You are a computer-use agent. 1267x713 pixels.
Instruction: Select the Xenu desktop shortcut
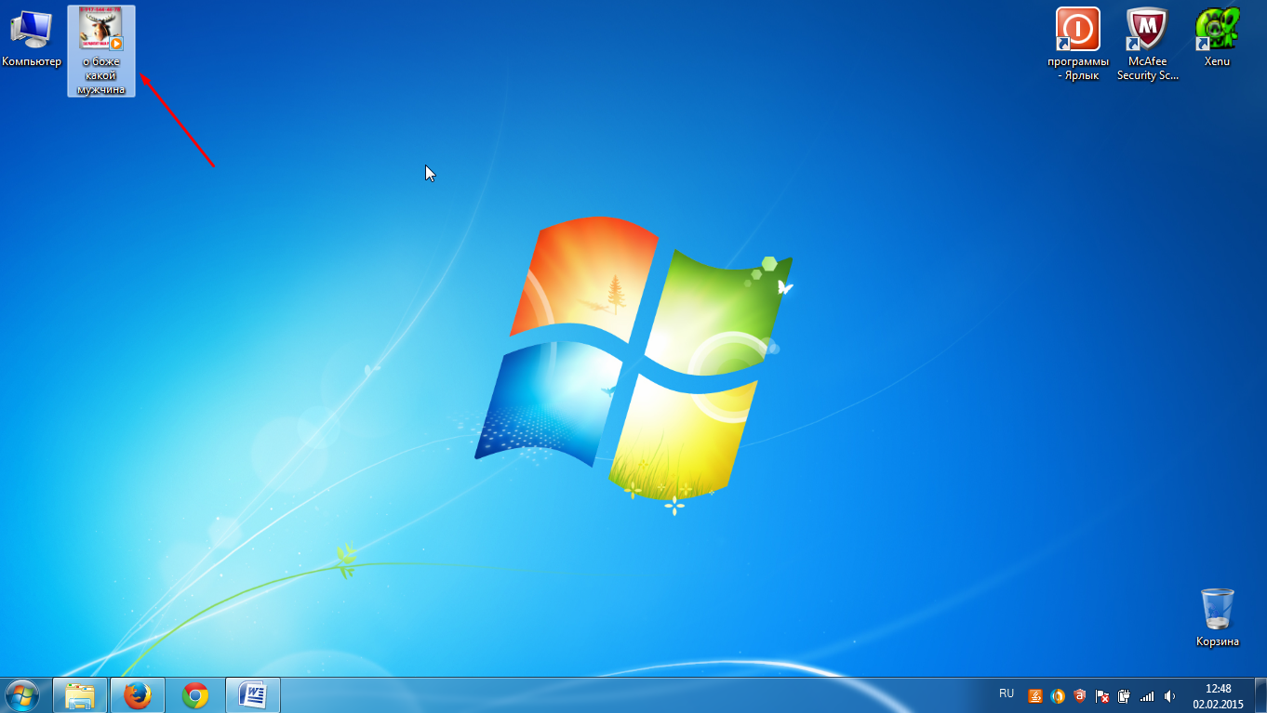pos(1217,37)
